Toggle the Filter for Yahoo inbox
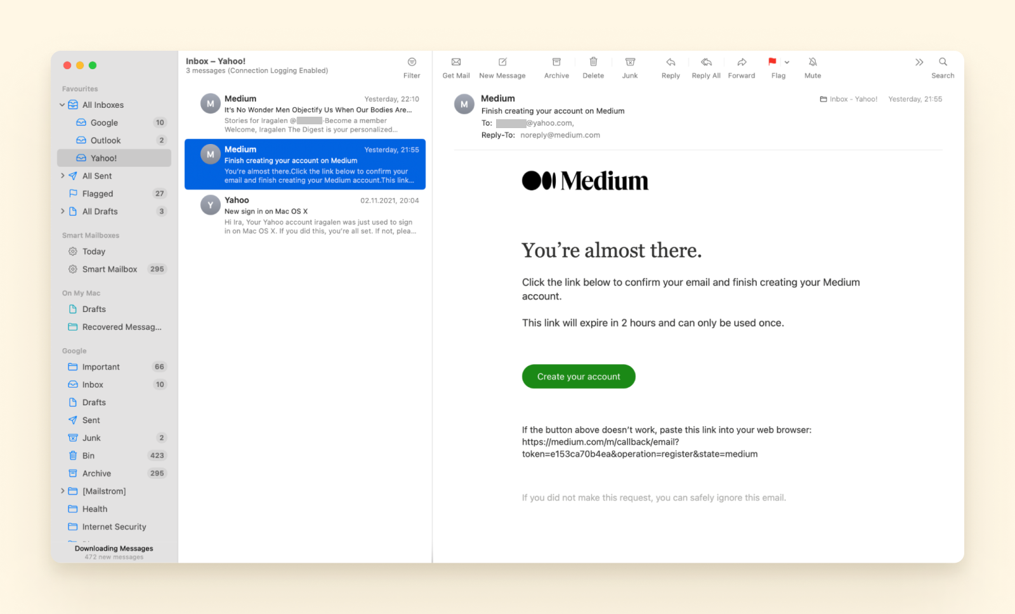 412,67
